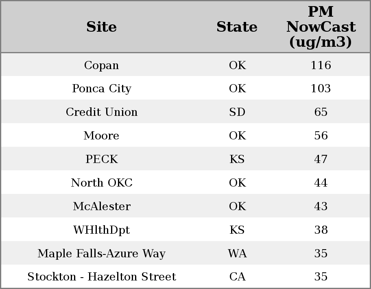Click the State column header
This screenshot has height=289, width=371.
(x=237, y=27)
